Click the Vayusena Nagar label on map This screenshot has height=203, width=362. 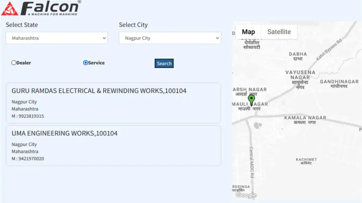[x=300, y=77]
